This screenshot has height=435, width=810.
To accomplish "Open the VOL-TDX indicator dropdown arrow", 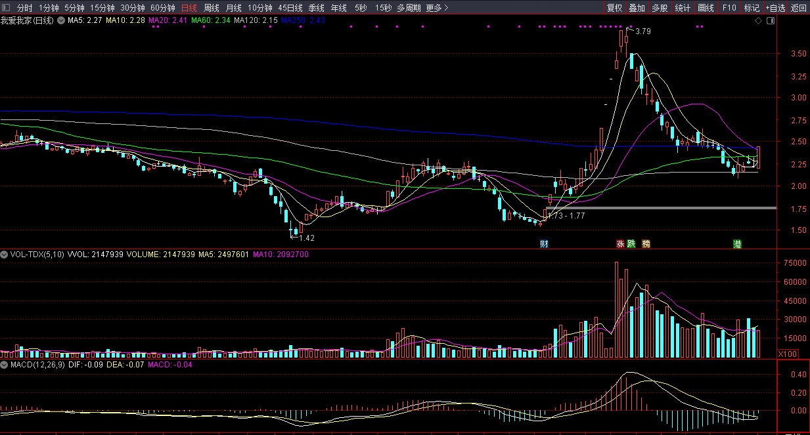I will [5, 254].
